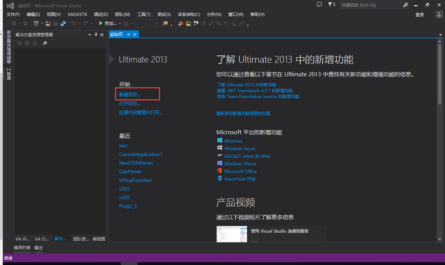
Task: Open recent project VirtualFunction
Action: [x=135, y=180]
